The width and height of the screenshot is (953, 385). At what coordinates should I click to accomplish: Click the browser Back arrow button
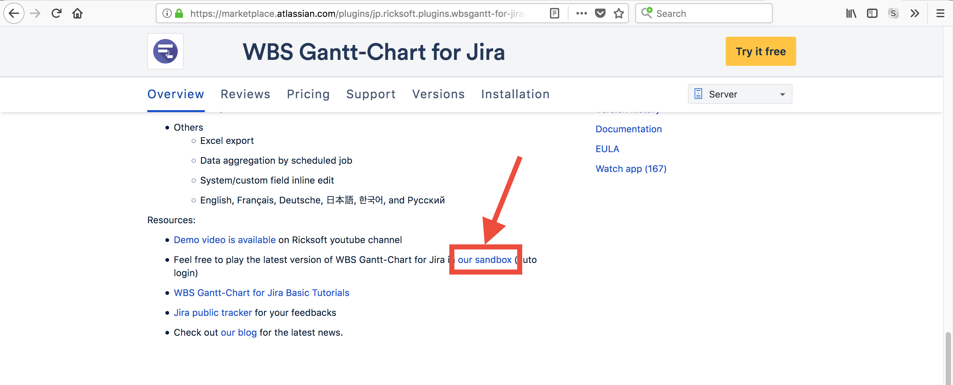tap(14, 14)
